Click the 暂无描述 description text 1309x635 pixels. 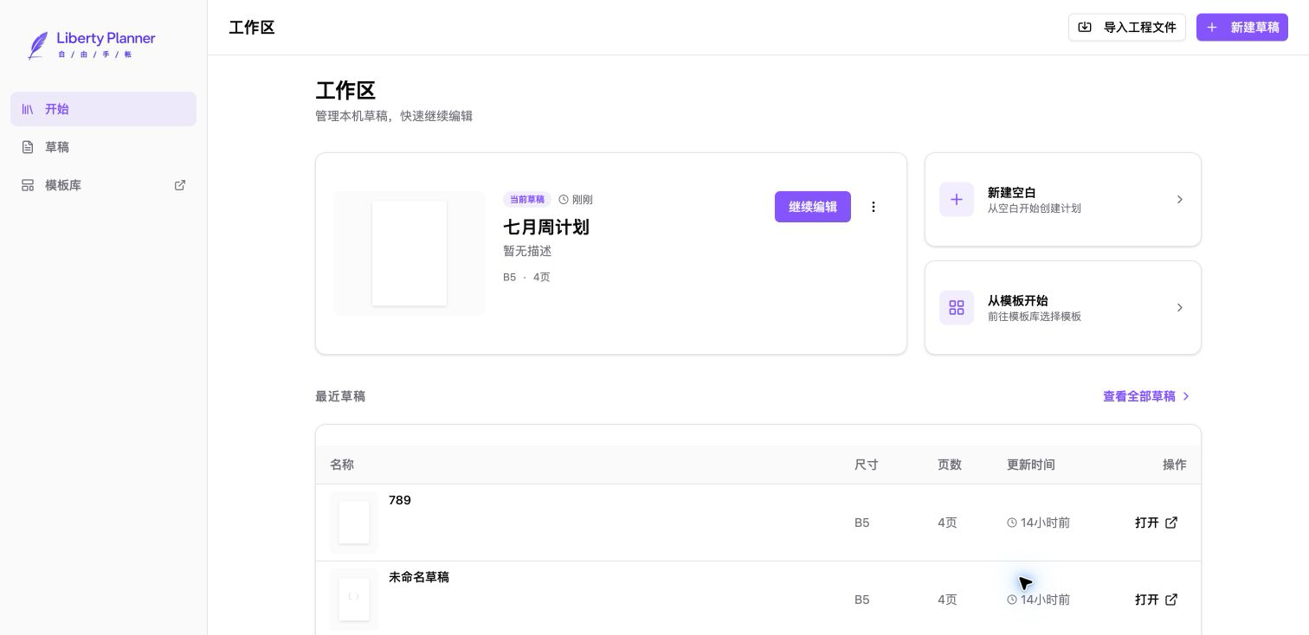point(527,251)
